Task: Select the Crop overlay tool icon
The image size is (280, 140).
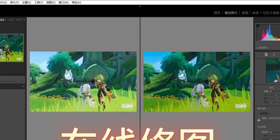Action: 274,55
